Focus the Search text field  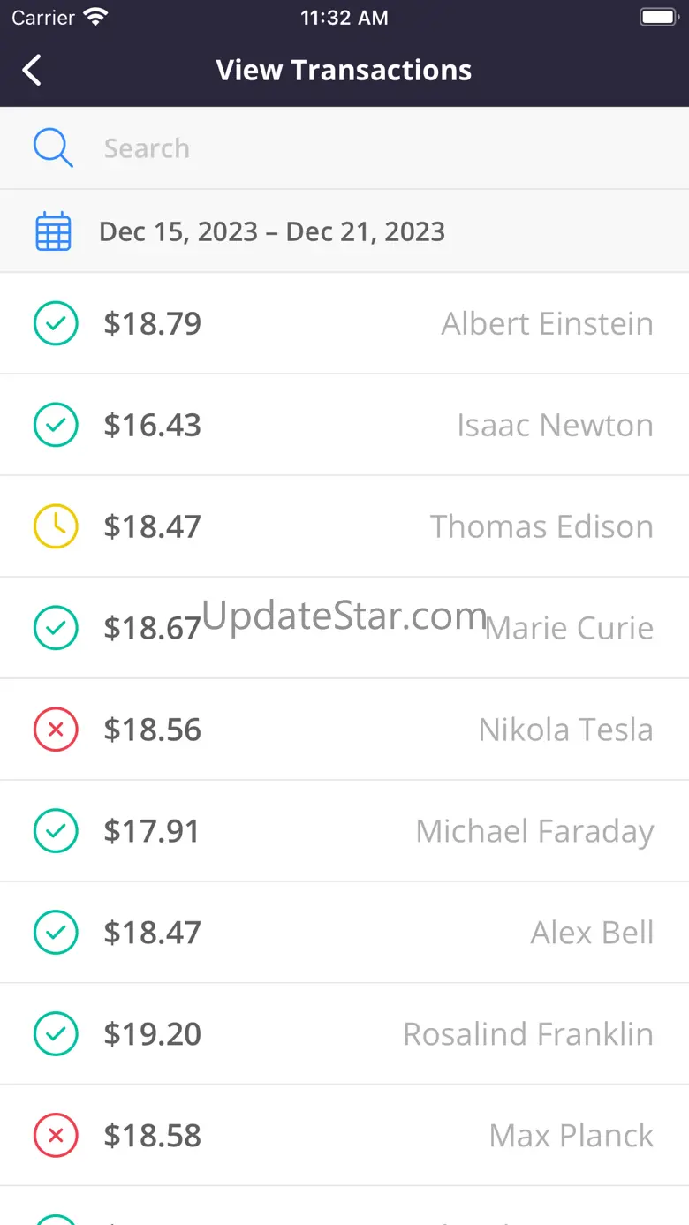353,147
